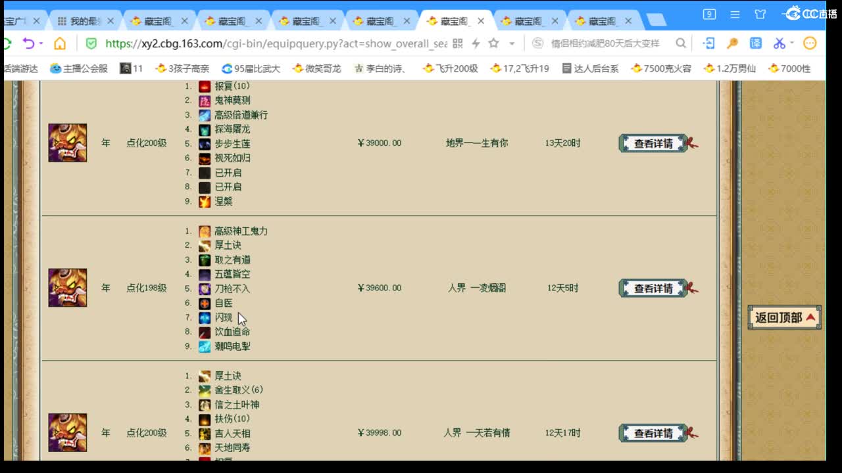The height and width of the screenshot is (473, 842).
Task: Click the browser home icon
Action: click(x=60, y=43)
